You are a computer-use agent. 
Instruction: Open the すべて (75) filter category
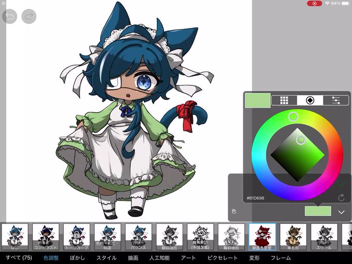(x=19, y=258)
